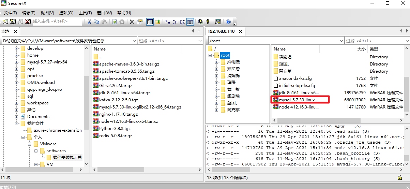Switch to List view

point(183,22)
